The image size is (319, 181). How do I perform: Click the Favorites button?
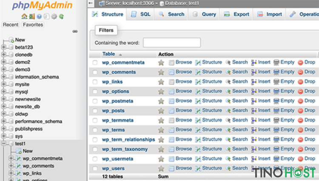pos(33,25)
